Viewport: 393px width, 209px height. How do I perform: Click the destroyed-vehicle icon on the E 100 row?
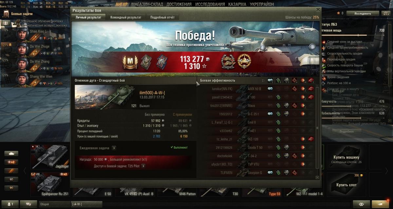click(x=310, y=97)
